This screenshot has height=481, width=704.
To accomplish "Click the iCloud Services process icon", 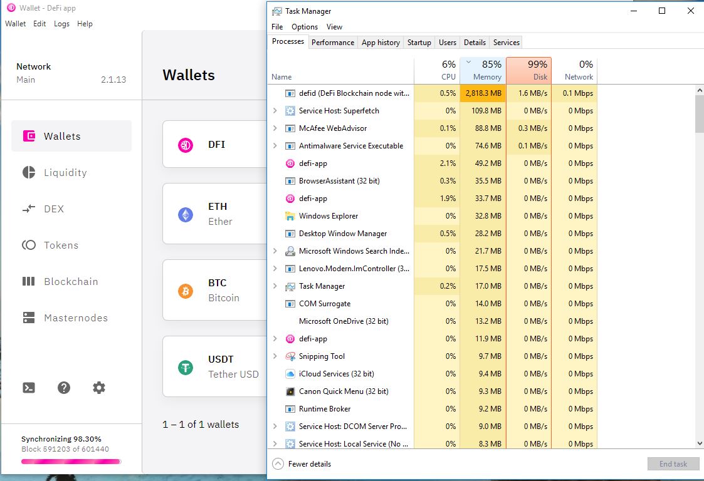I will [290, 374].
